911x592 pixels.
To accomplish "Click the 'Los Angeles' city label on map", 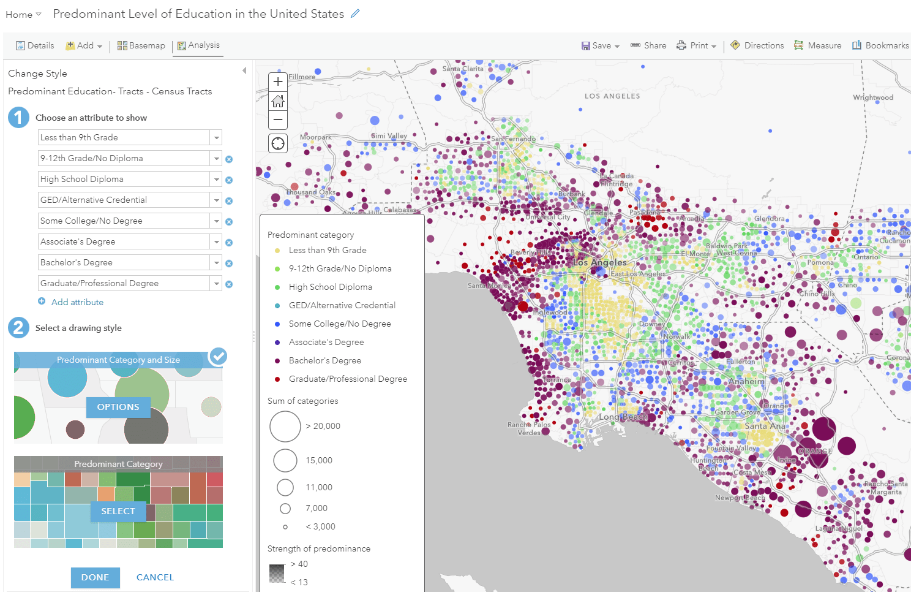I will [600, 262].
